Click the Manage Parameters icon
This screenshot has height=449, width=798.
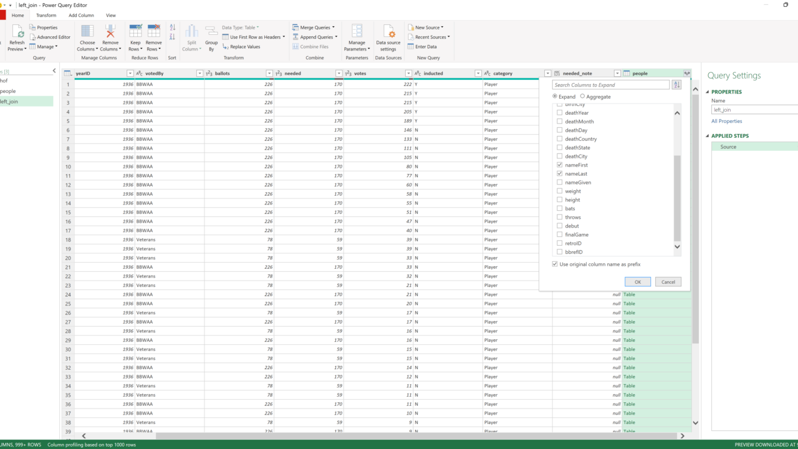(x=357, y=31)
